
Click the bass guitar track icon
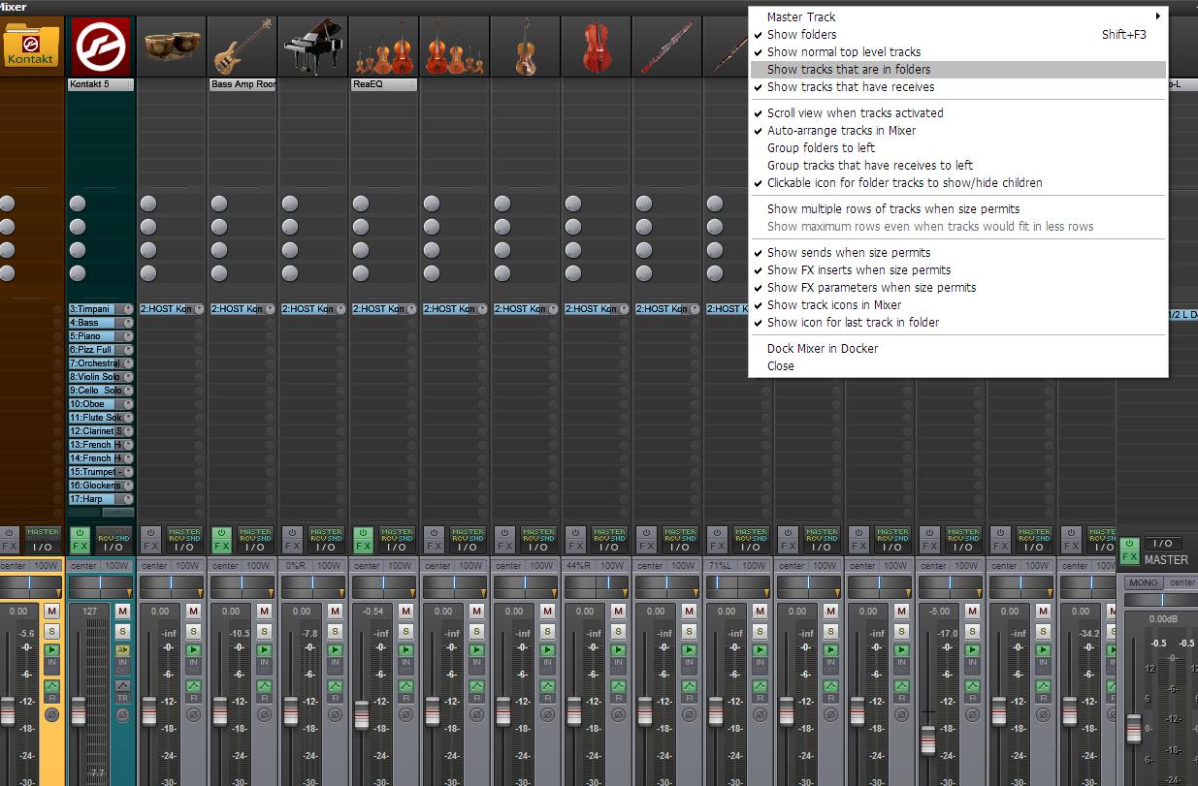point(242,46)
